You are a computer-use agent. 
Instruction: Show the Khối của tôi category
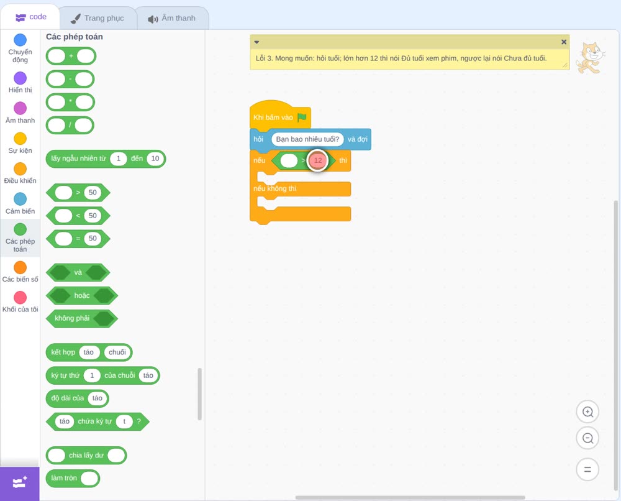[20, 302]
